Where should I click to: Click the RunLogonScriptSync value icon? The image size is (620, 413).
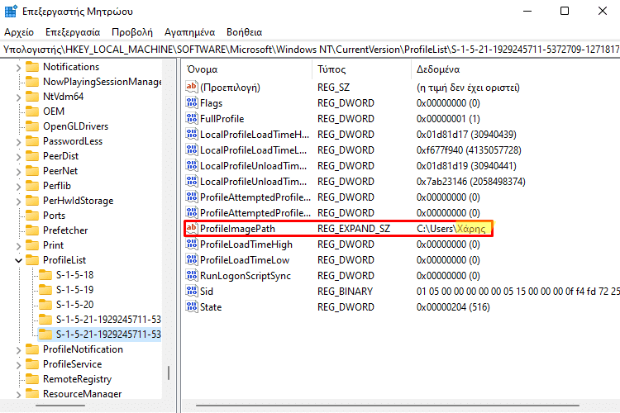[x=192, y=275]
